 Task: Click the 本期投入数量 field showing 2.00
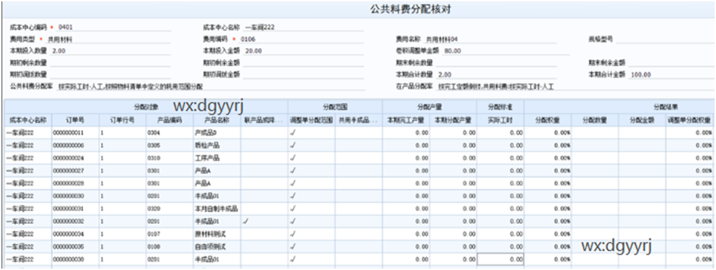pyautogui.click(x=111, y=51)
